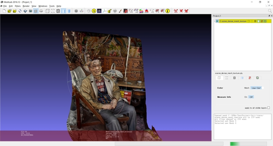Open the Windows menu

(43, 6)
